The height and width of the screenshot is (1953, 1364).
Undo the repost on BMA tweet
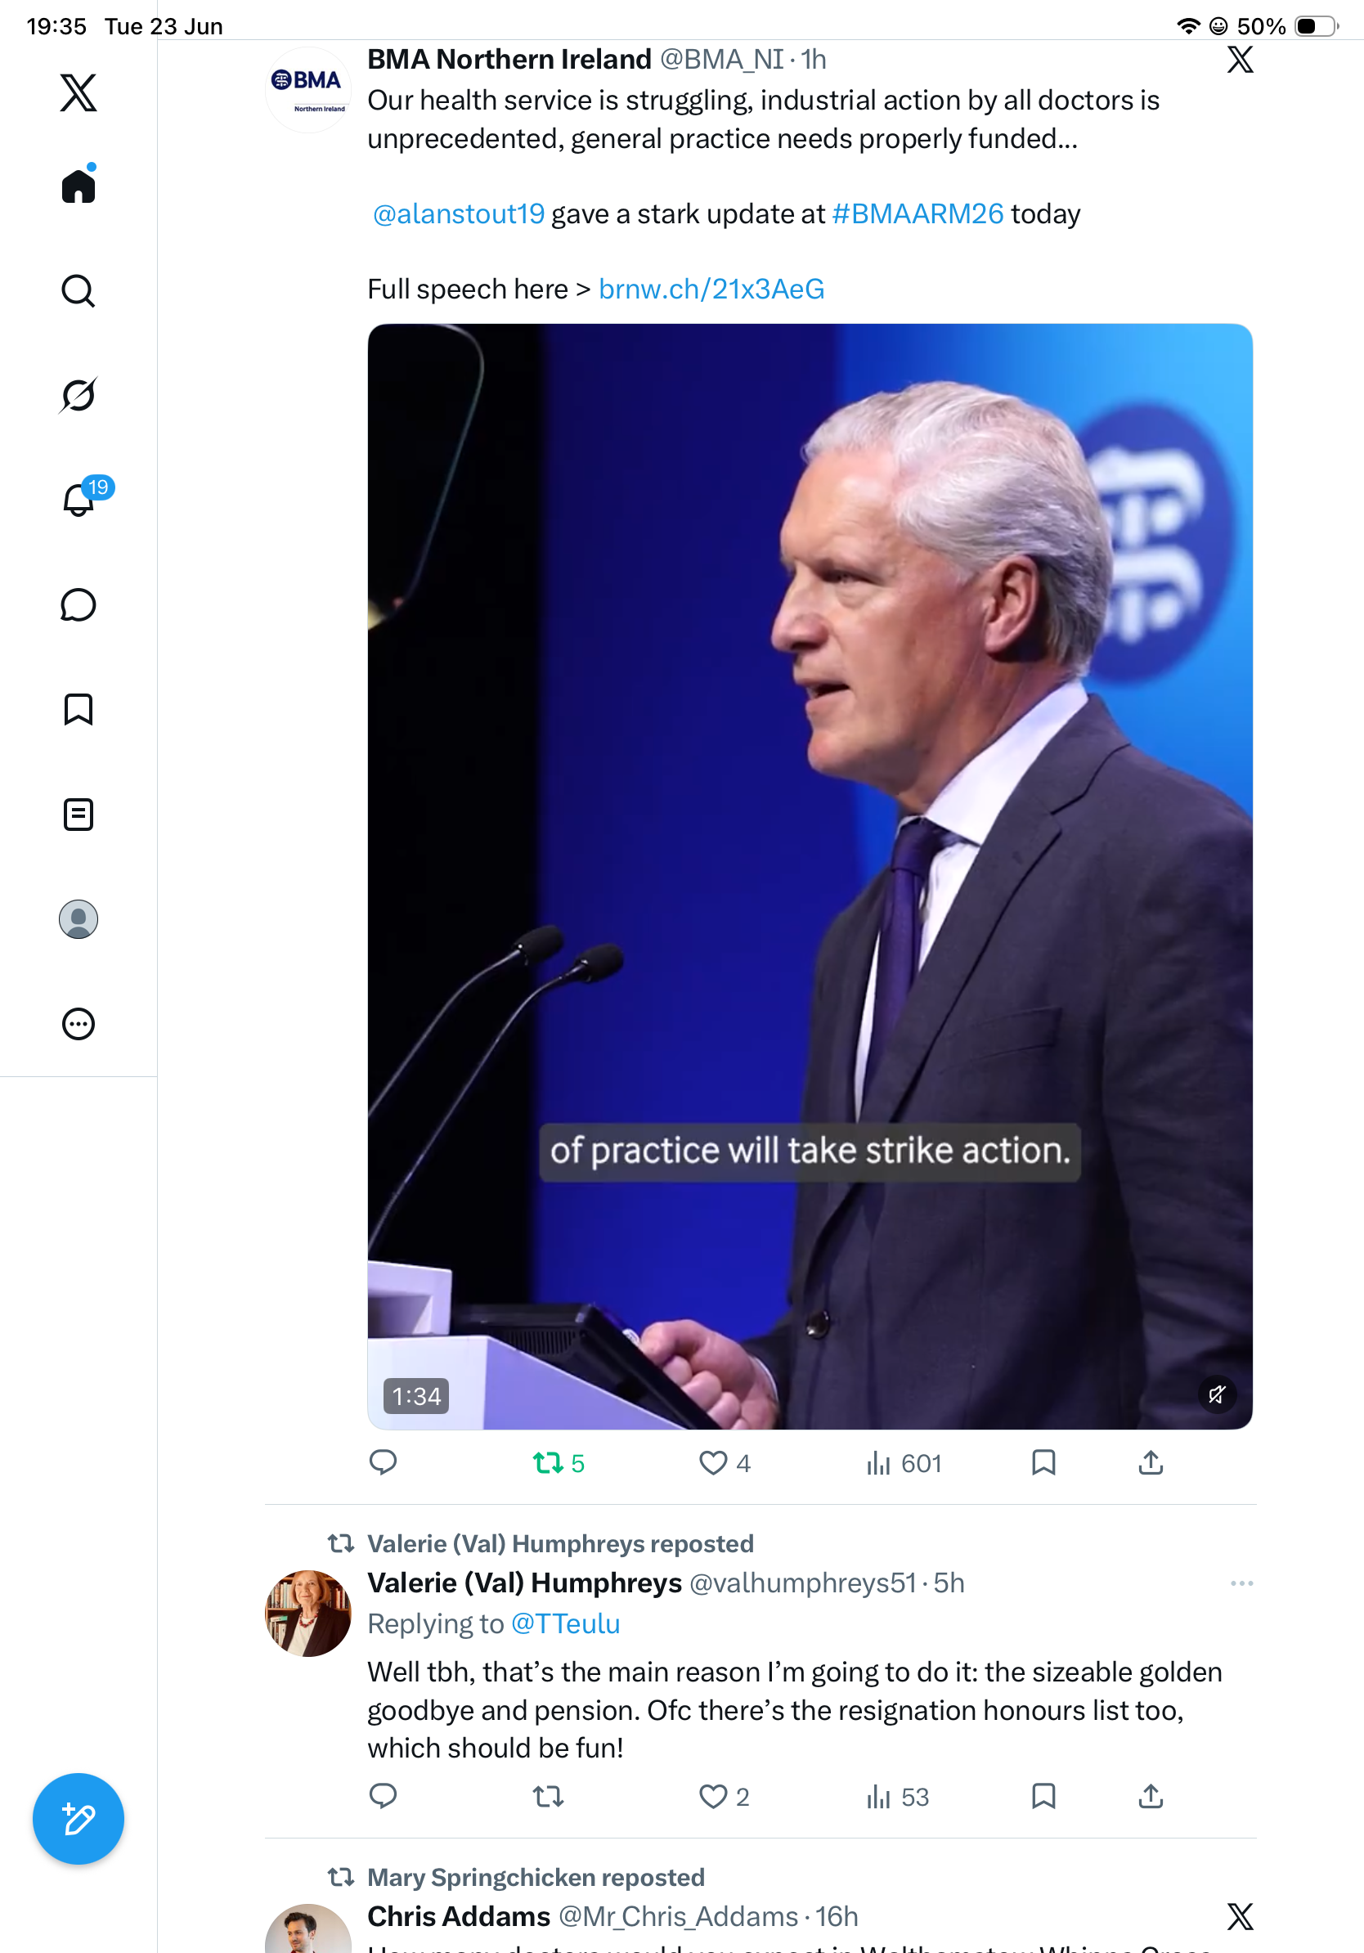click(559, 1463)
